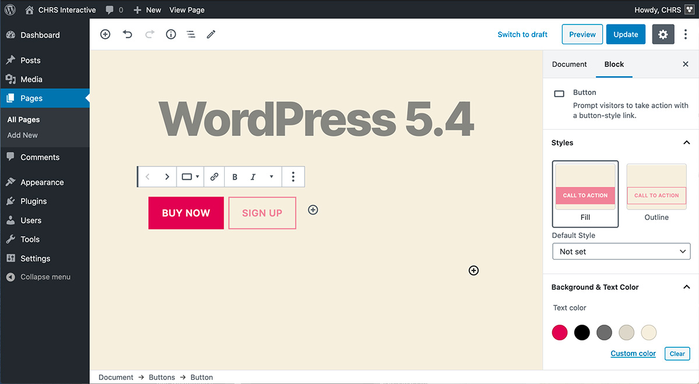Click the Preview button
The image size is (699, 384).
[x=582, y=34]
